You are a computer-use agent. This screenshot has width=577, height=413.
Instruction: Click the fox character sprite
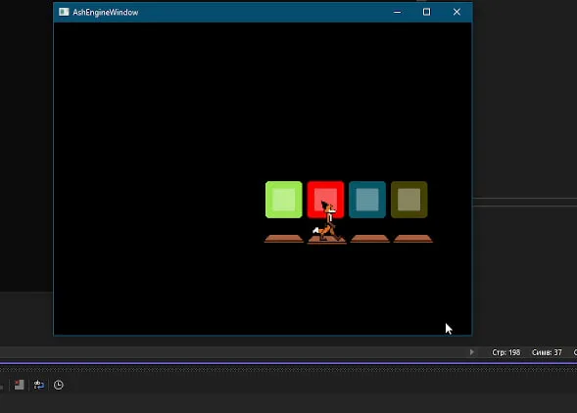pos(327,221)
